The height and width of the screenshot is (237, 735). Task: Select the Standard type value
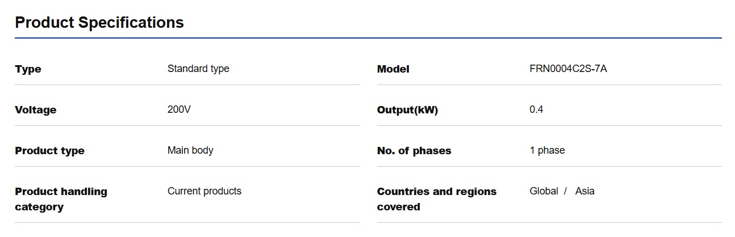198,69
